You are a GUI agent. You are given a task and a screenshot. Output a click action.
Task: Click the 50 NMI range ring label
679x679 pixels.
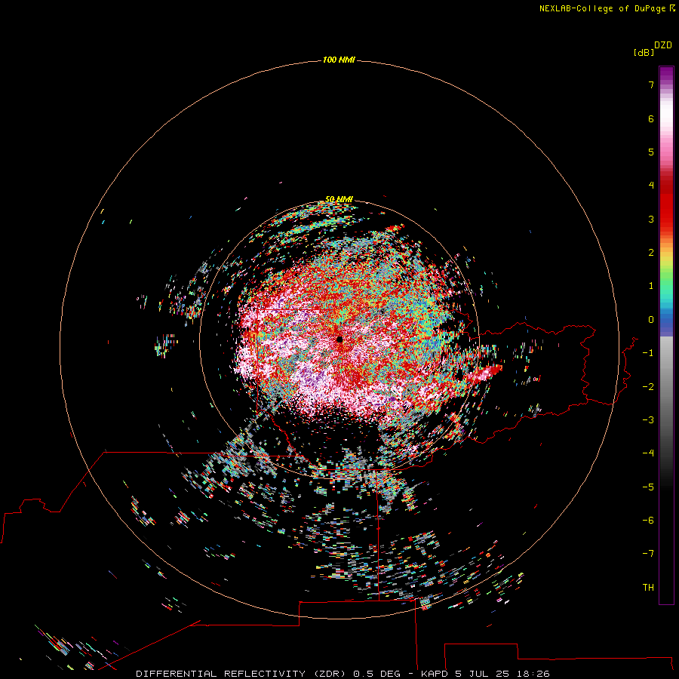pyautogui.click(x=339, y=199)
